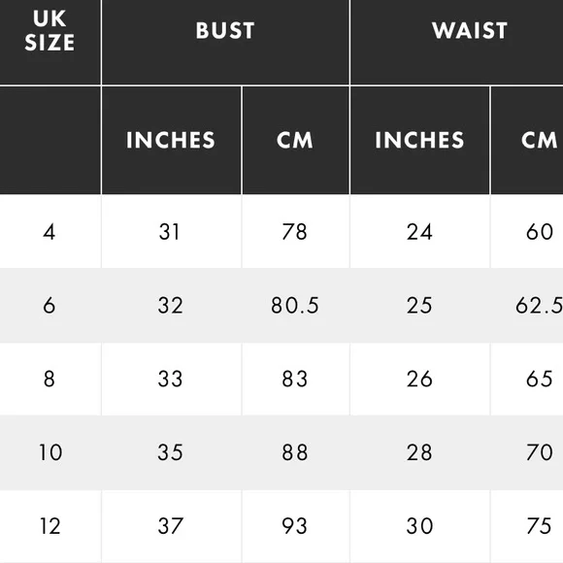Select the INCHES subheader under BUST
Image resolution: width=563 pixels, height=563 pixels.
(171, 141)
